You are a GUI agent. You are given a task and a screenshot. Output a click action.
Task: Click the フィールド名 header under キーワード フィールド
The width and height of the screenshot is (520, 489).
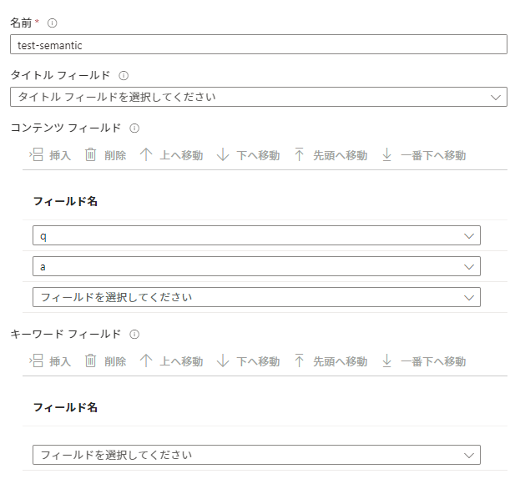65,407
